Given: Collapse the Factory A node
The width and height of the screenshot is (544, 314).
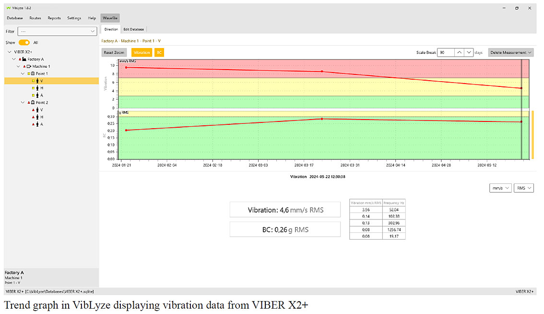Looking at the screenshot, I should click(x=14, y=59).
